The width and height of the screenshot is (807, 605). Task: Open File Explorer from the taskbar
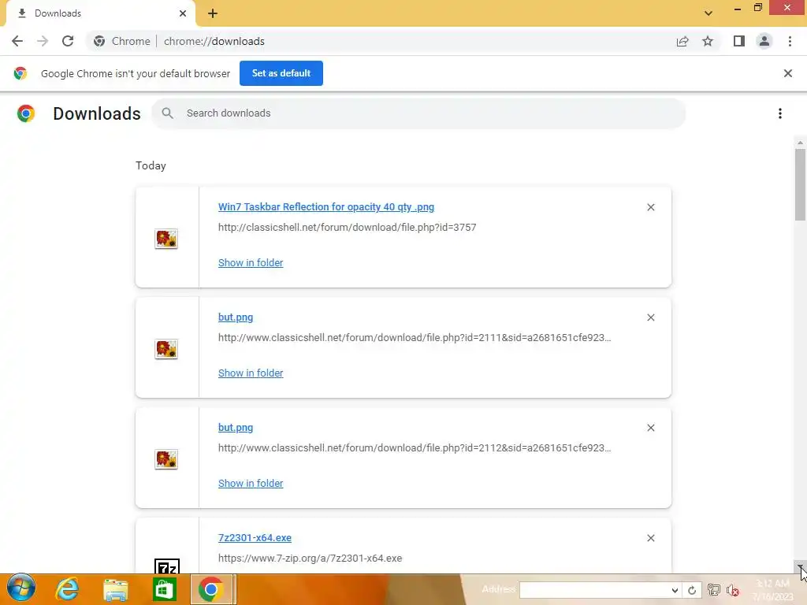115,589
